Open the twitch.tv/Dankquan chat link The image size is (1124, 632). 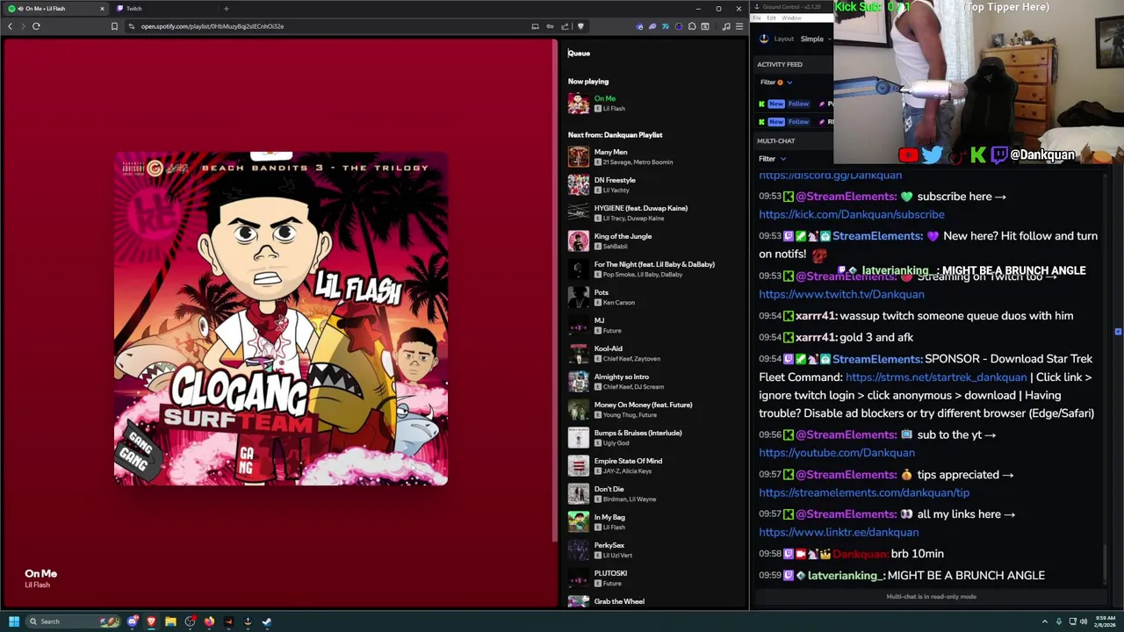(x=841, y=294)
